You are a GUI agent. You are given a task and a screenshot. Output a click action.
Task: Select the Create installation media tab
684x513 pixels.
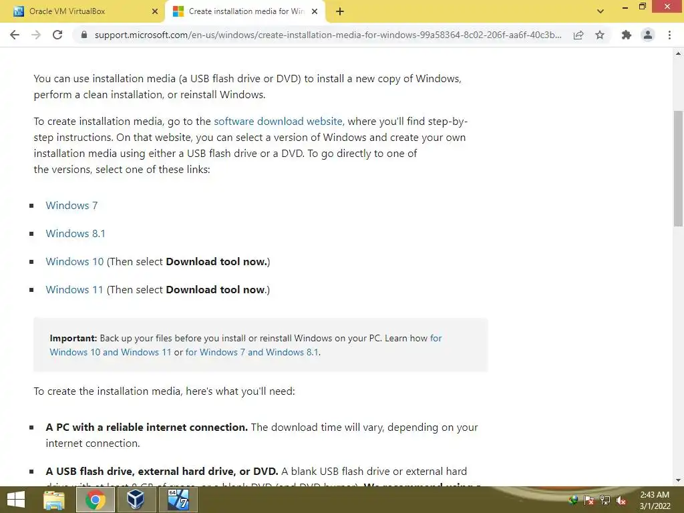click(244, 11)
